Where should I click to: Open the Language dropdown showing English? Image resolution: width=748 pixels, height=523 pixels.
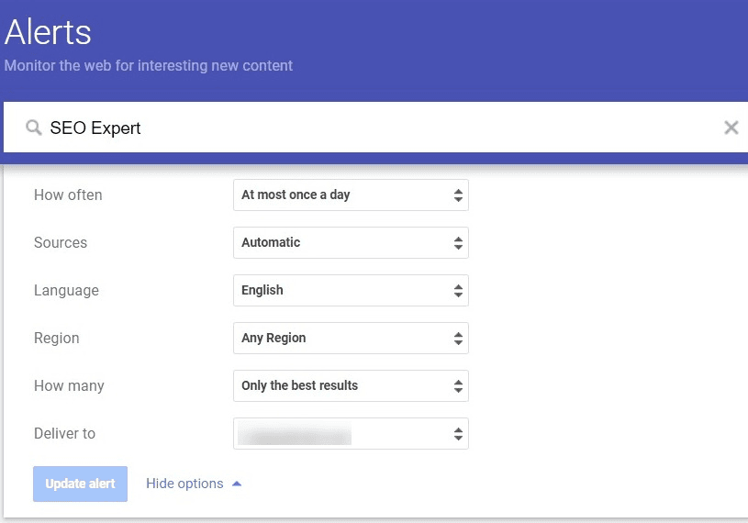coord(350,290)
